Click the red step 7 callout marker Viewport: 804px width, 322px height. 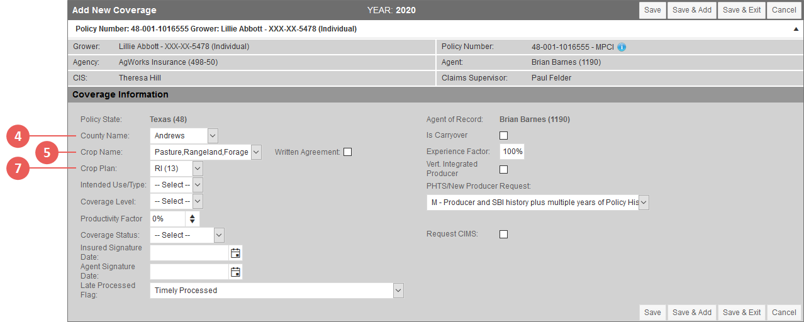tap(18, 169)
